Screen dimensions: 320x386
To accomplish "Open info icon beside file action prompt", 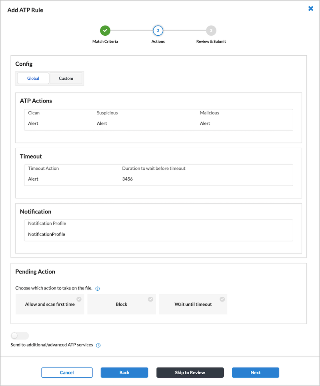I will click(98, 288).
